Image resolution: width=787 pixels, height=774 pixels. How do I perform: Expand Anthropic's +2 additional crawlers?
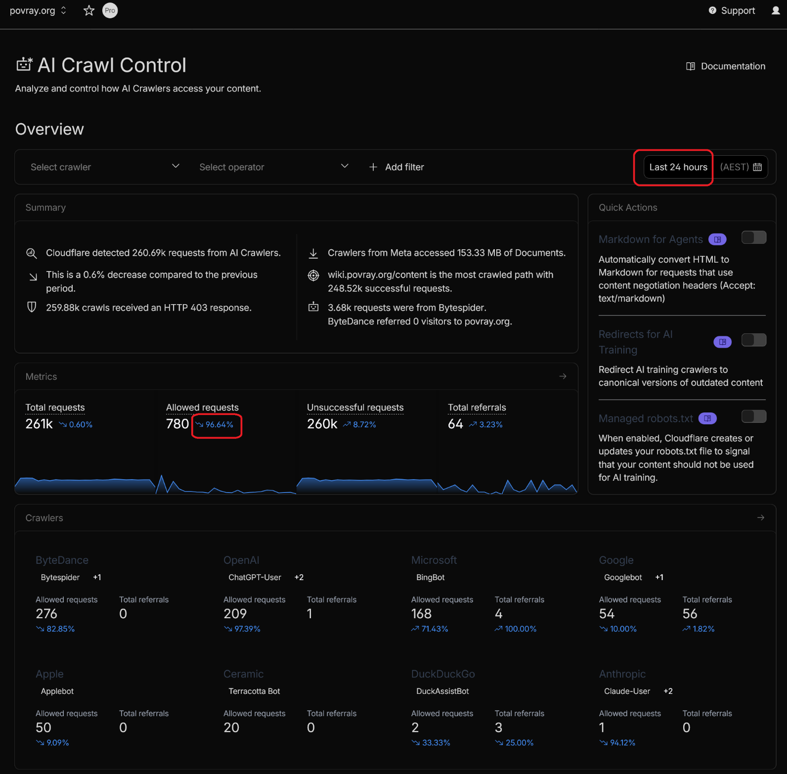(668, 691)
